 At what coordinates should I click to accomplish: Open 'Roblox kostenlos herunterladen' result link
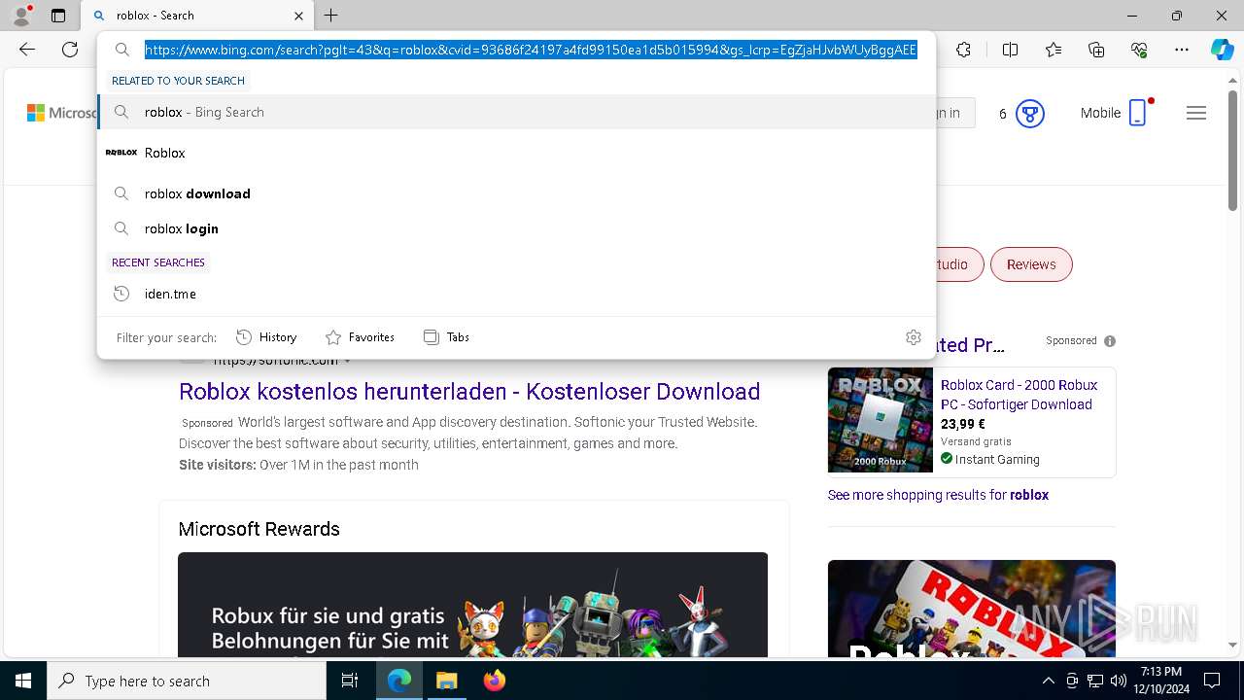click(x=469, y=392)
